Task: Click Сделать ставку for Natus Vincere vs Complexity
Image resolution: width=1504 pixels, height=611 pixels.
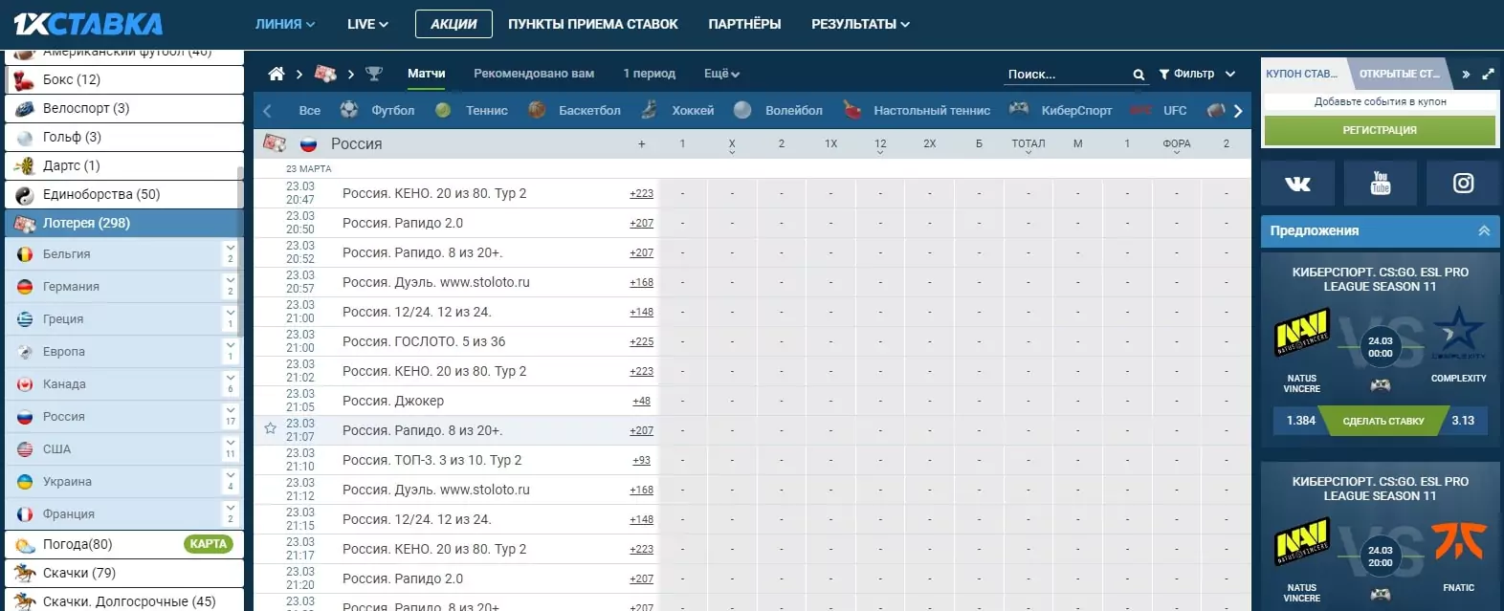Action: click(x=1383, y=421)
